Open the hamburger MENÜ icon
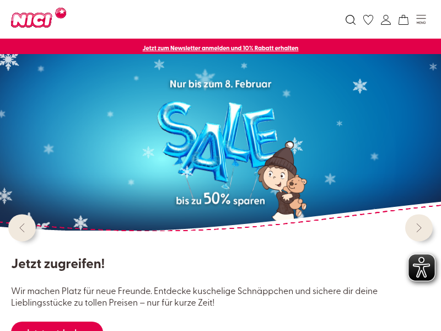Image resolution: width=441 pixels, height=331 pixels. click(421, 19)
